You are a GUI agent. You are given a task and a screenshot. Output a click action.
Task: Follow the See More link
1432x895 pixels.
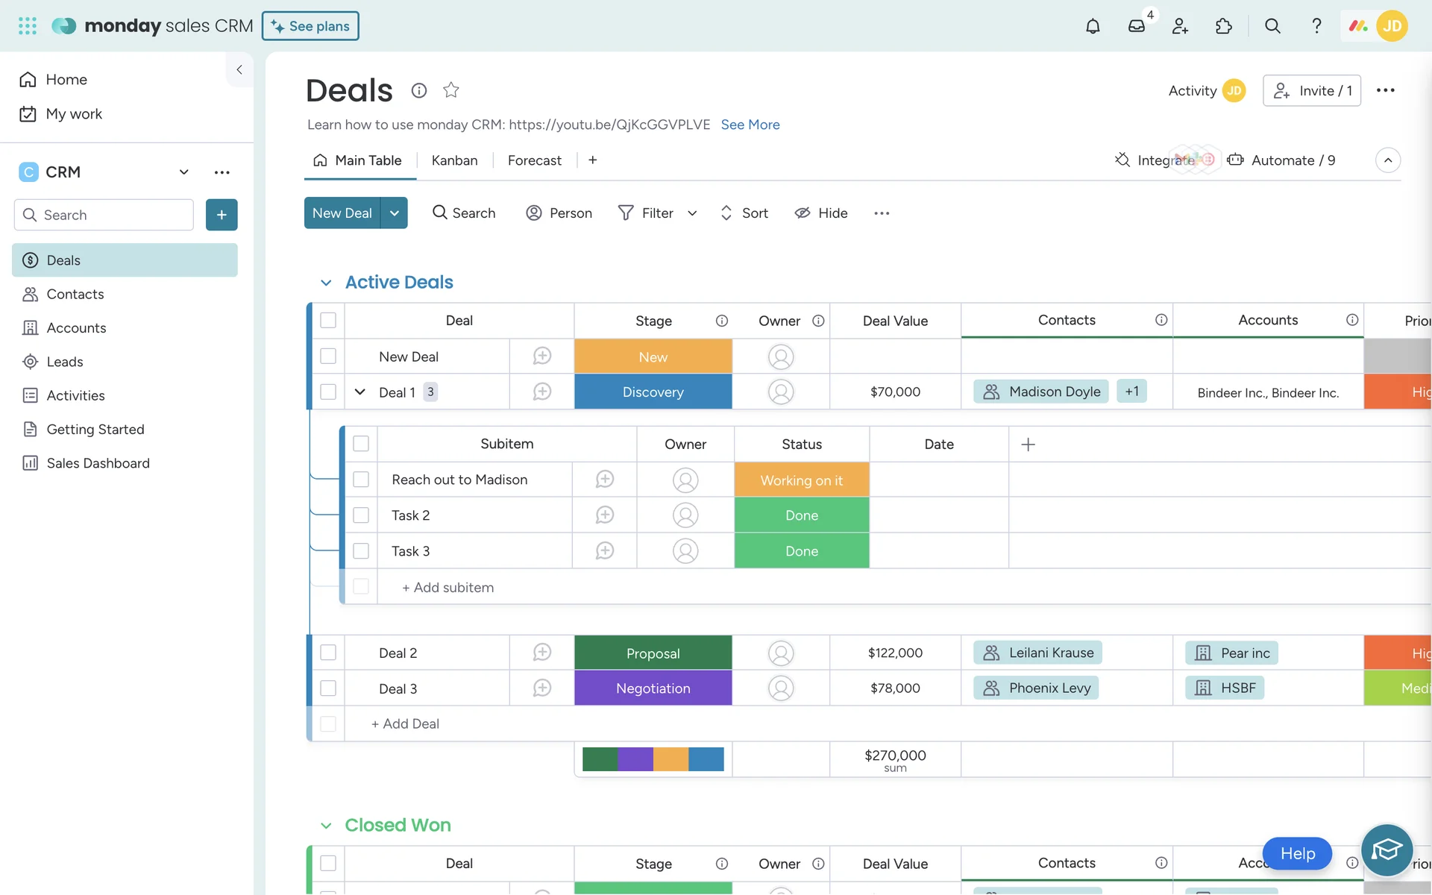click(x=750, y=125)
